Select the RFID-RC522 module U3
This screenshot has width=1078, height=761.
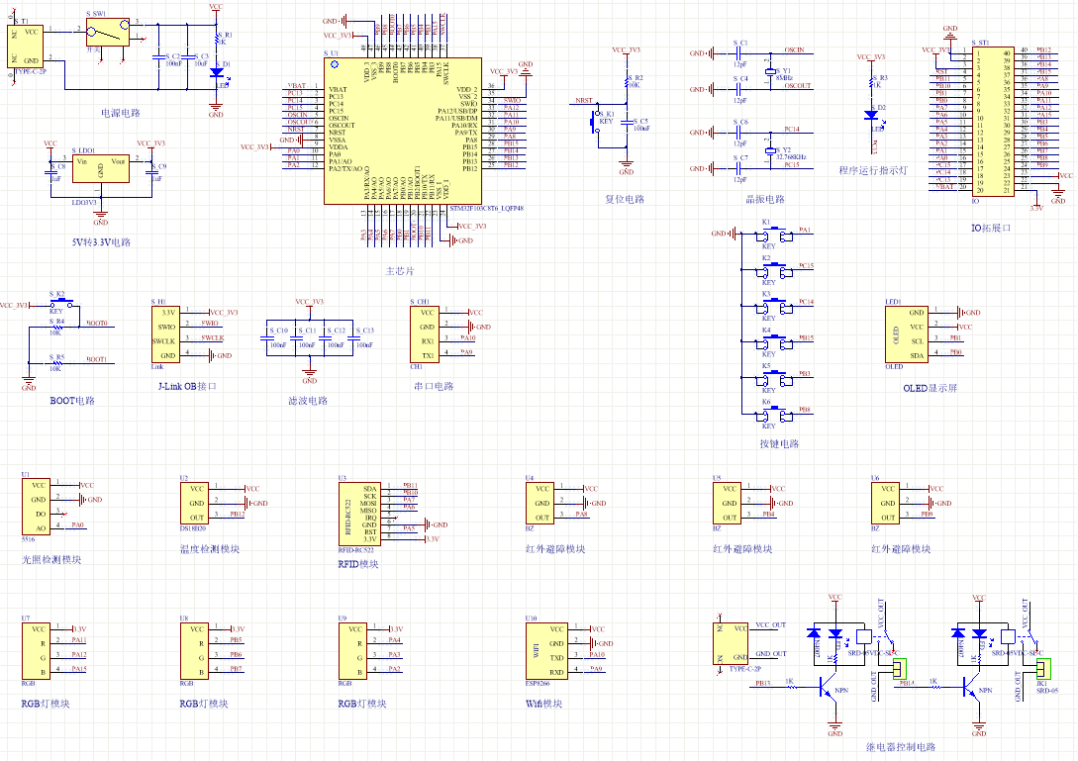357,513
